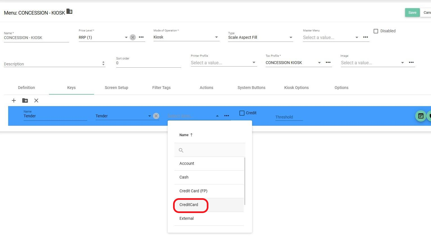Click the green note icon on Tender row
Screen dimensions: 431x240
421,116
